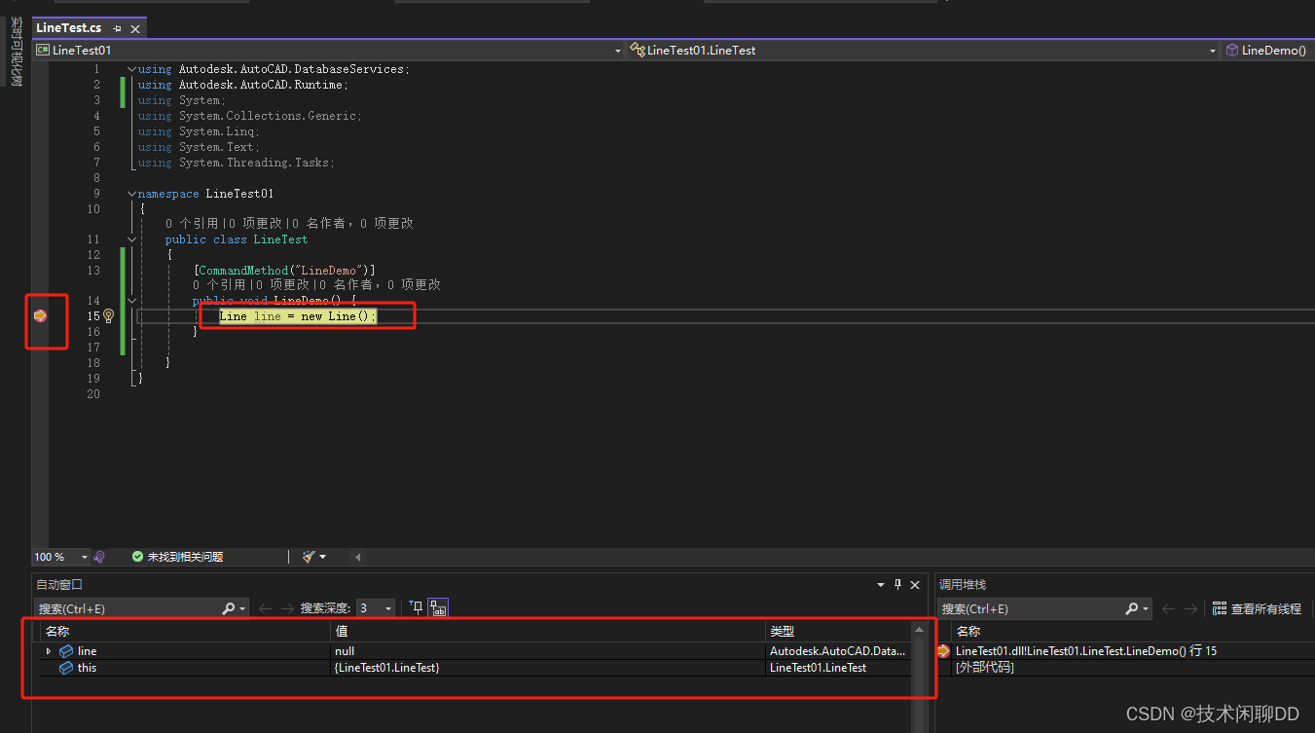Screen dimensions: 1315x733
Task: Click the current frame arrow in Call Stack
Action: [943, 651]
